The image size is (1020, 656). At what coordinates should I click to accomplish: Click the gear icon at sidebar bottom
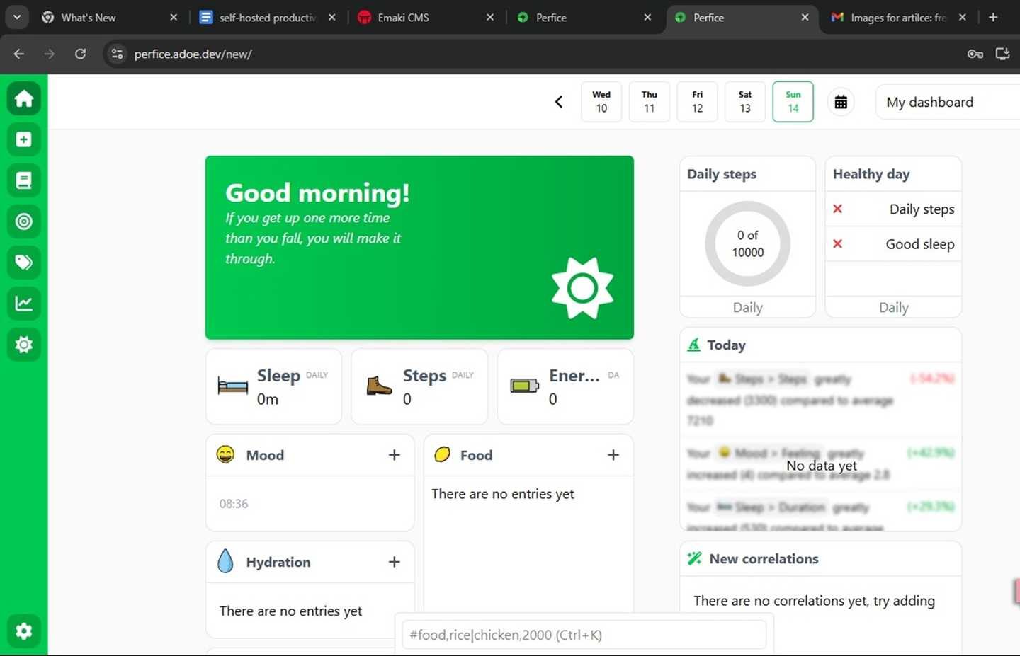click(23, 631)
